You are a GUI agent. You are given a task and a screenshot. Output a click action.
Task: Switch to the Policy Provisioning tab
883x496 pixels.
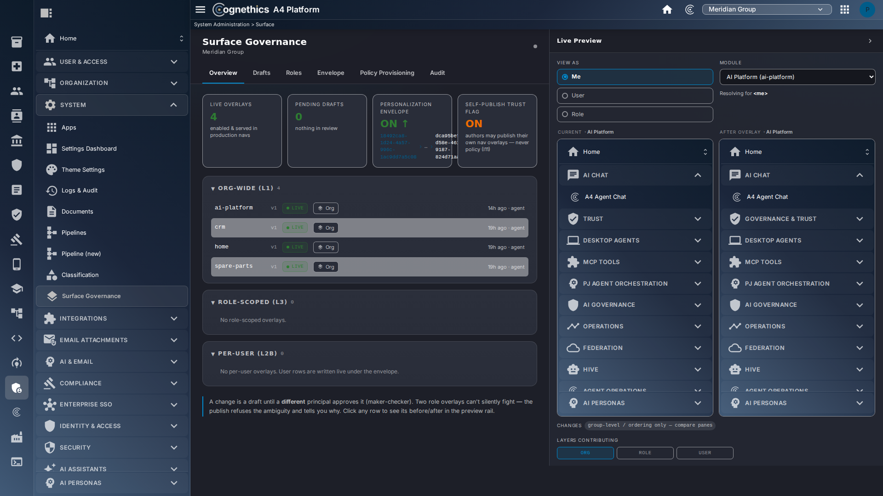coord(387,73)
